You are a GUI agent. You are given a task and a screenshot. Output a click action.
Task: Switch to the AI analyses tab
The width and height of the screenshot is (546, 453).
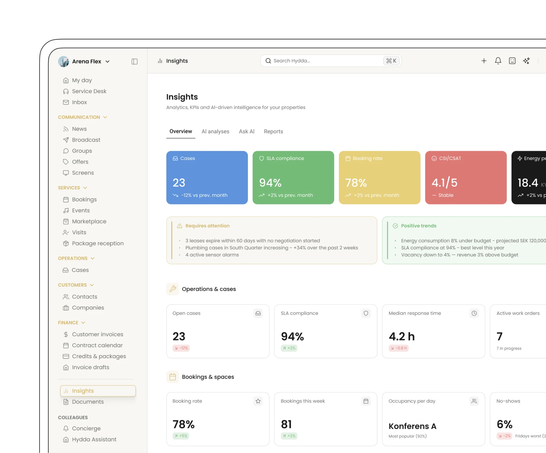(x=215, y=131)
